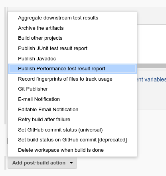Pick Retry build after failure
Image resolution: width=166 pixels, height=176 pixels.
(x=72, y=120)
